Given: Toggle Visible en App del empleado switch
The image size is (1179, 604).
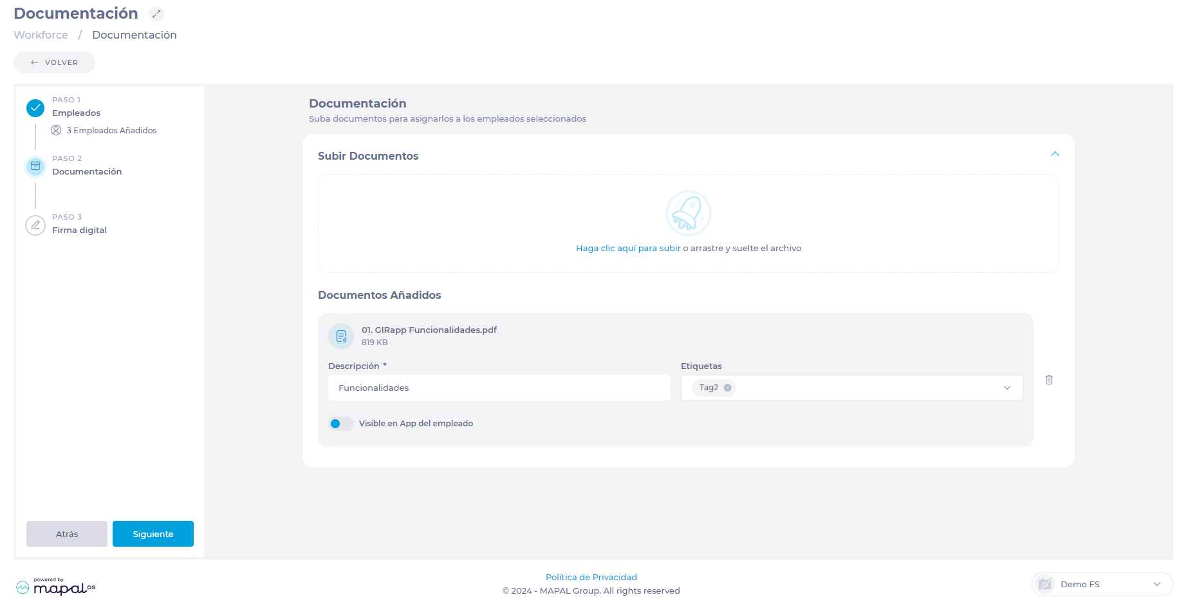Looking at the screenshot, I should (341, 424).
